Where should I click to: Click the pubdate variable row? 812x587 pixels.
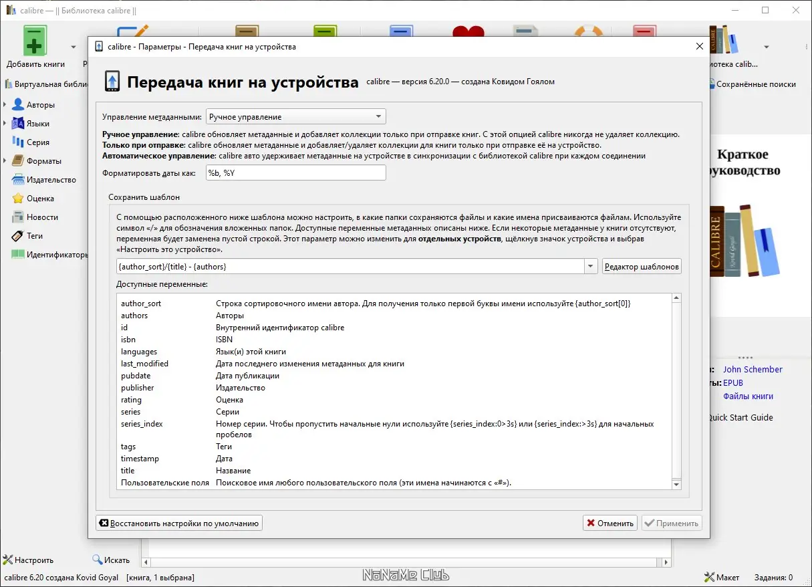(x=394, y=376)
